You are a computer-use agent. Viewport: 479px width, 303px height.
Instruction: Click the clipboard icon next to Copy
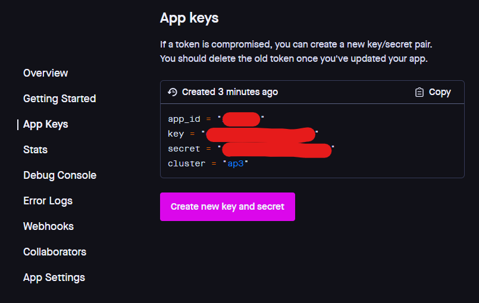click(419, 92)
